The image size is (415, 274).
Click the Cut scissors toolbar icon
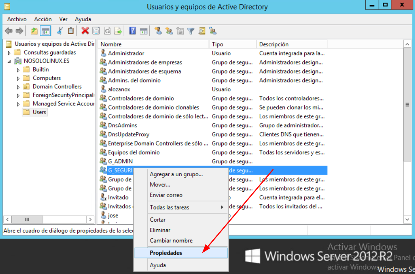pos(60,31)
